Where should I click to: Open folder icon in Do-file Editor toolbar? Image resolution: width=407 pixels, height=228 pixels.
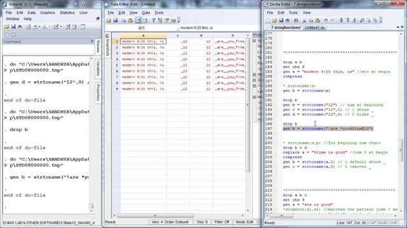pyautogui.click(x=274, y=20)
